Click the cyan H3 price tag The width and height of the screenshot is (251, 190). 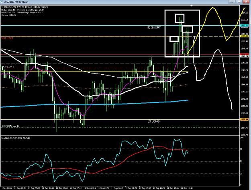[244, 25]
